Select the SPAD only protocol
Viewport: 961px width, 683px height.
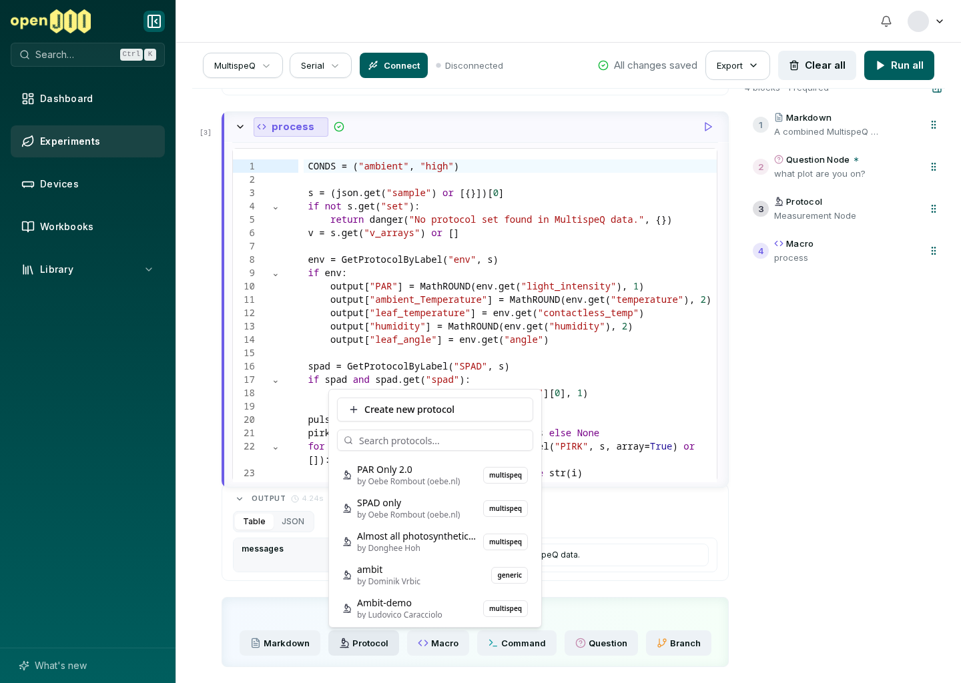(x=435, y=508)
